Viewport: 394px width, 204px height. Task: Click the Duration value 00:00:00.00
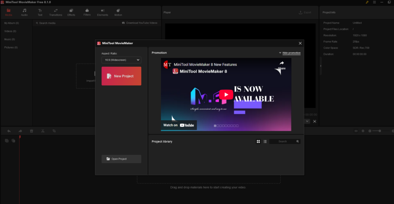pyautogui.click(x=359, y=54)
